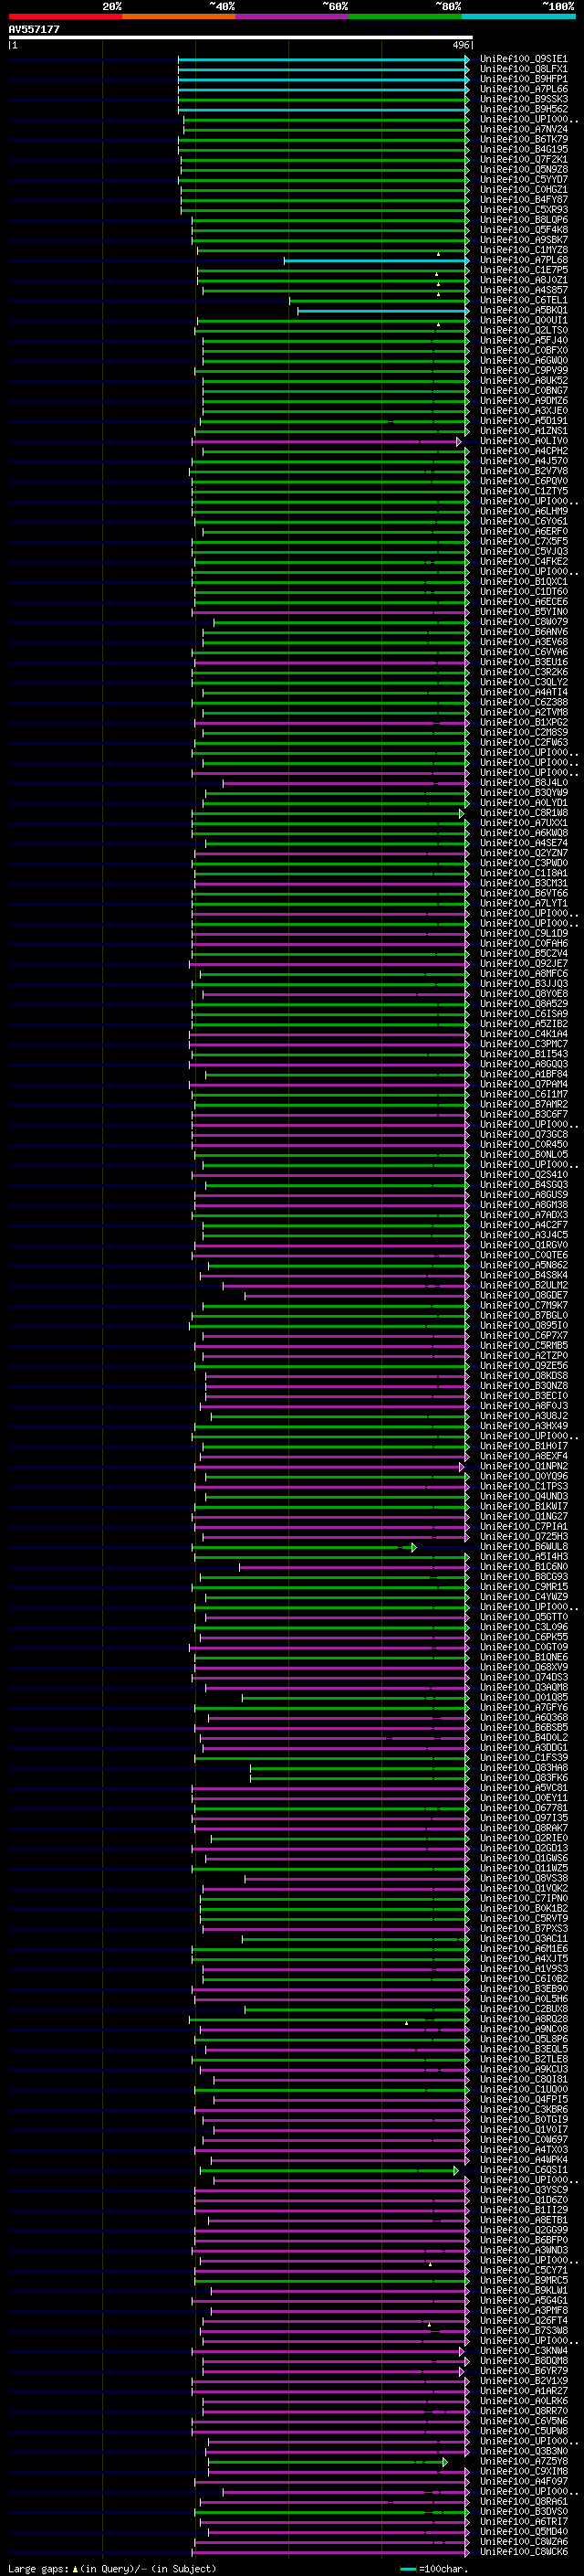Select the UniRef100_Q2LTS0 label
The image size is (584, 2576).
pyautogui.click(x=523, y=330)
